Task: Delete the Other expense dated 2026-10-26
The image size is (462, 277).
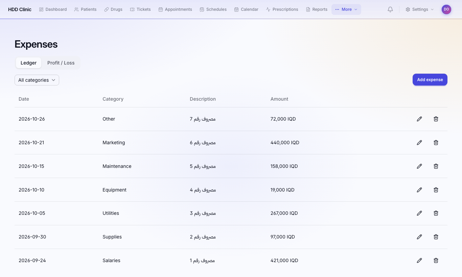Action: (436, 119)
